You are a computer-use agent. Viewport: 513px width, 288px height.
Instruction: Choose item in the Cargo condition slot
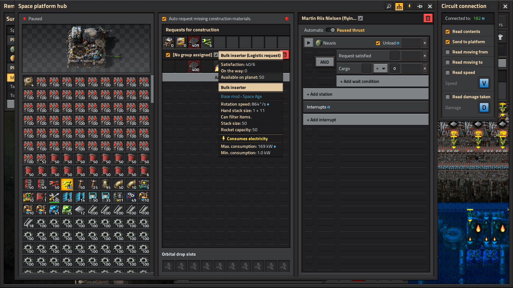coord(366,68)
